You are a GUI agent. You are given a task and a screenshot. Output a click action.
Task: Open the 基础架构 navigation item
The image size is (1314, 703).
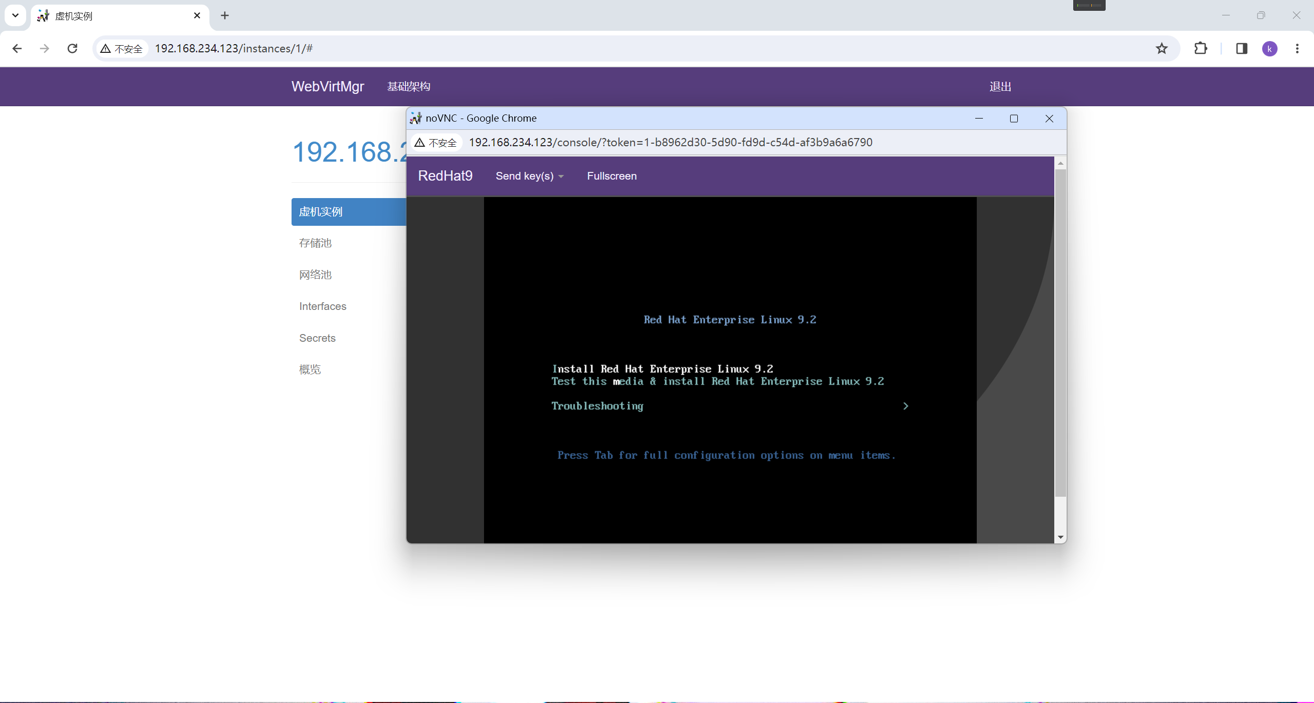point(409,86)
